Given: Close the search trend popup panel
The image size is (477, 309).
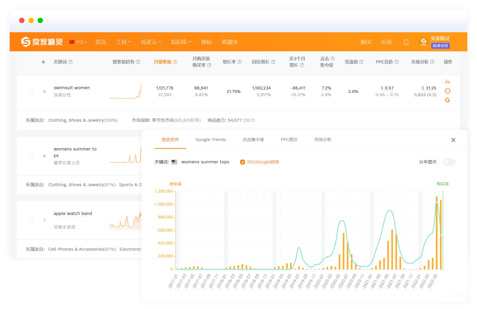Looking at the screenshot, I should pyautogui.click(x=453, y=140).
